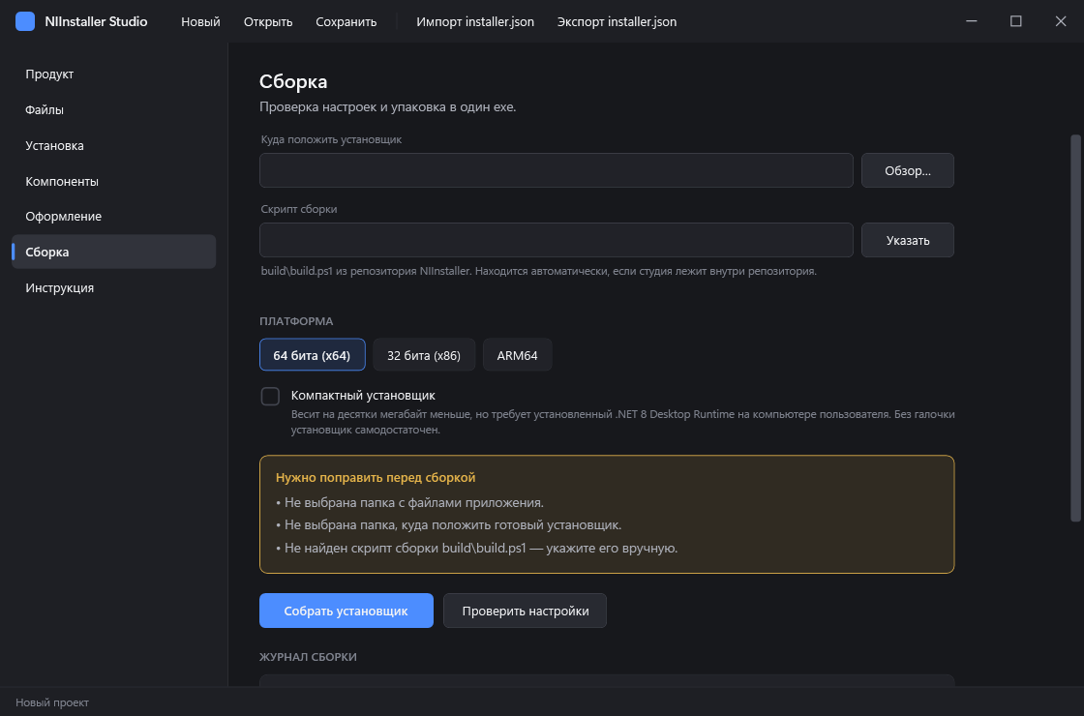This screenshot has width=1084, height=716.
Task: Click the Собрать установщик button
Action: coord(346,611)
